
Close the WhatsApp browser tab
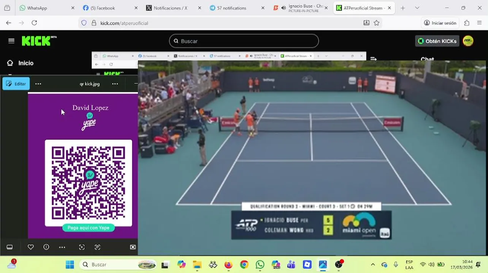73,8
